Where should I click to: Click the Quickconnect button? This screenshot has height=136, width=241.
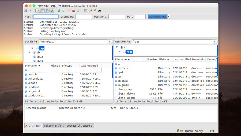[157, 17]
